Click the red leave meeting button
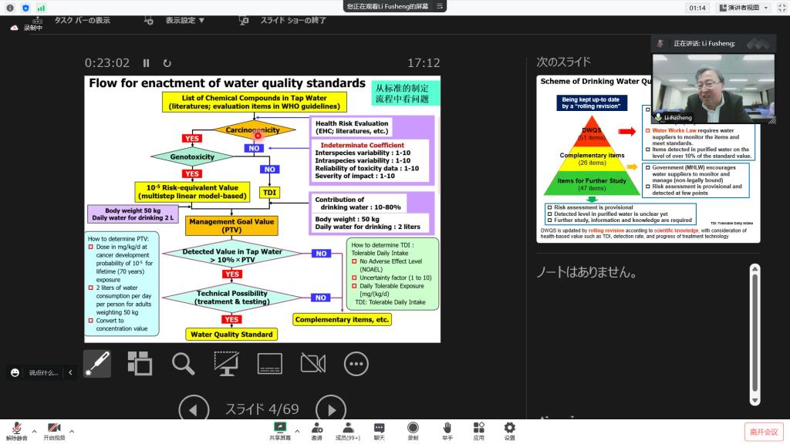Viewport: 790px width, 444px height. [762, 432]
